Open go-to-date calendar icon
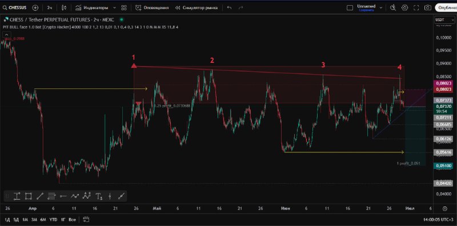Viewport: 457px width, 226px height. point(86,219)
